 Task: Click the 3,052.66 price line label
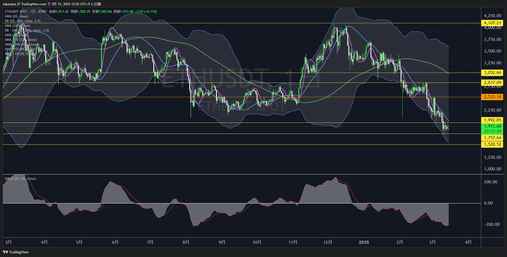tap(492, 73)
